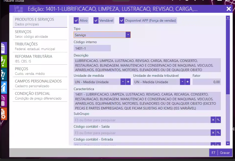Open the blue chart arrow sidebar icon
Image resolution: width=235 pixels, height=161 pixels.
3,87
